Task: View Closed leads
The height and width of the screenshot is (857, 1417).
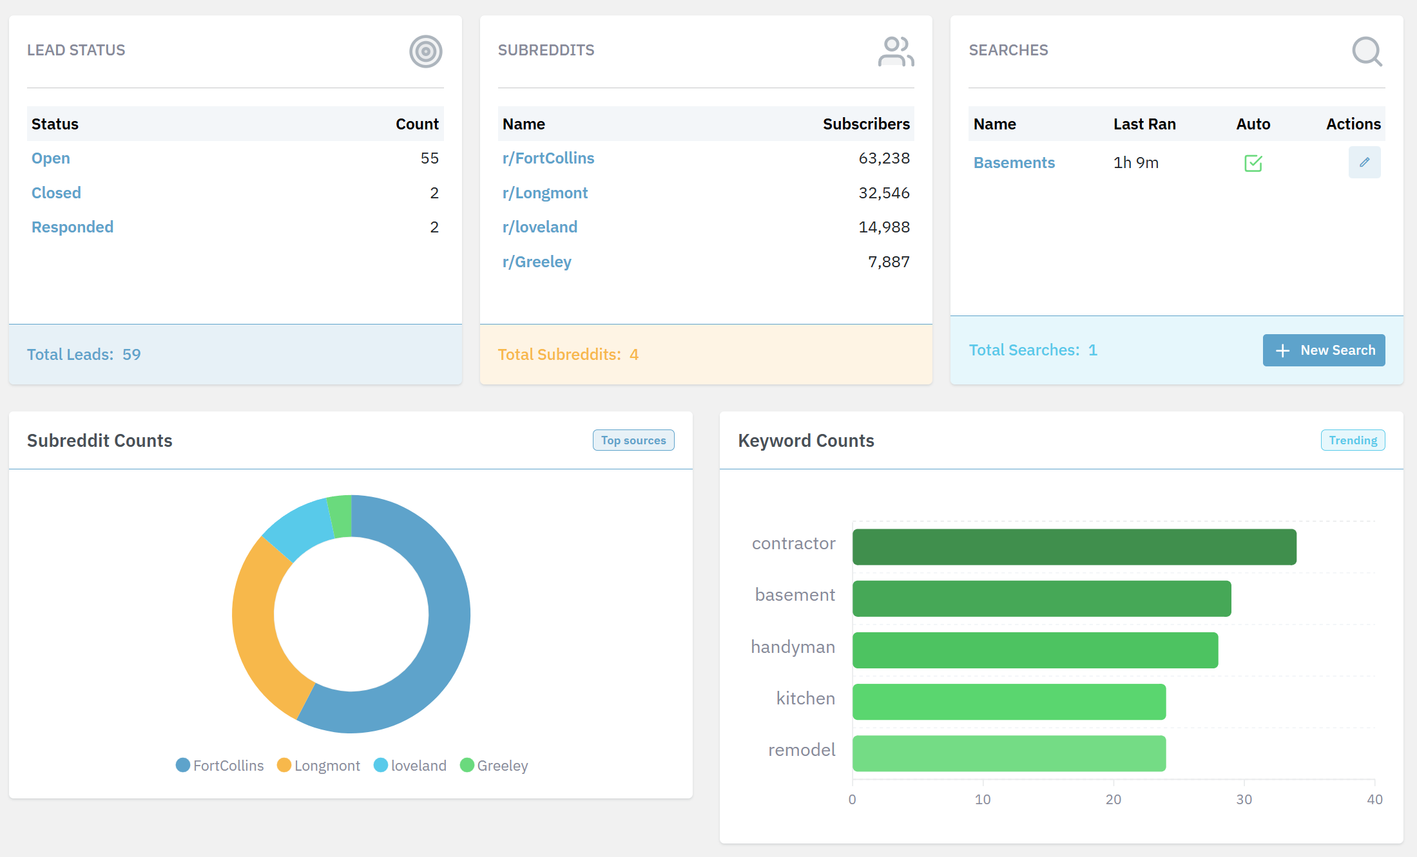Action: coord(55,193)
